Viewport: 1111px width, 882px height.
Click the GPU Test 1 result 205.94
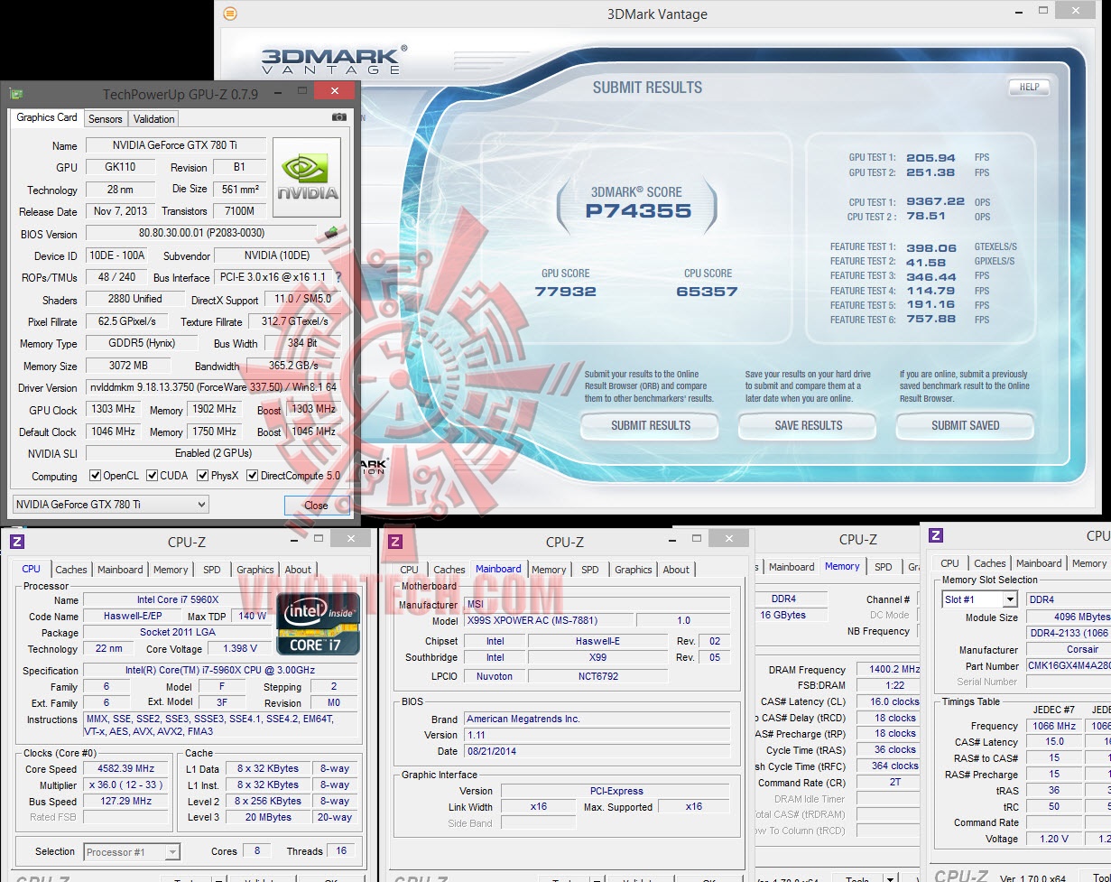tap(930, 158)
